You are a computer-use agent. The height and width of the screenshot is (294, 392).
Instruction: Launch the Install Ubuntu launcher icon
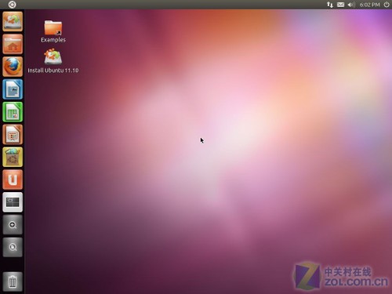pyautogui.click(x=13, y=21)
